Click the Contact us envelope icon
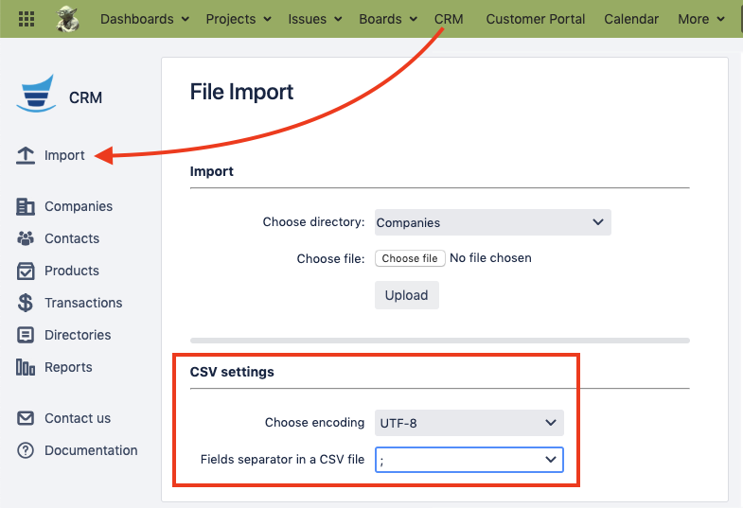This screenshot has width=743, height=508. (26, 418)
